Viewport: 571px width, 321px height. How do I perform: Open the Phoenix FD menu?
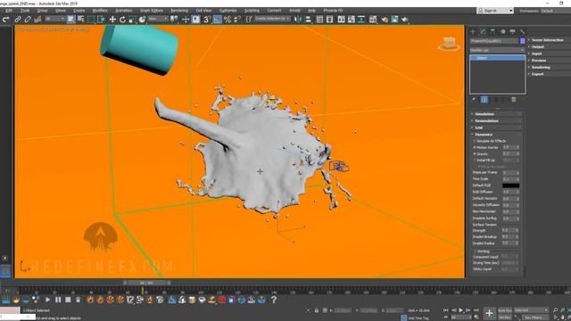pos(333,11)
